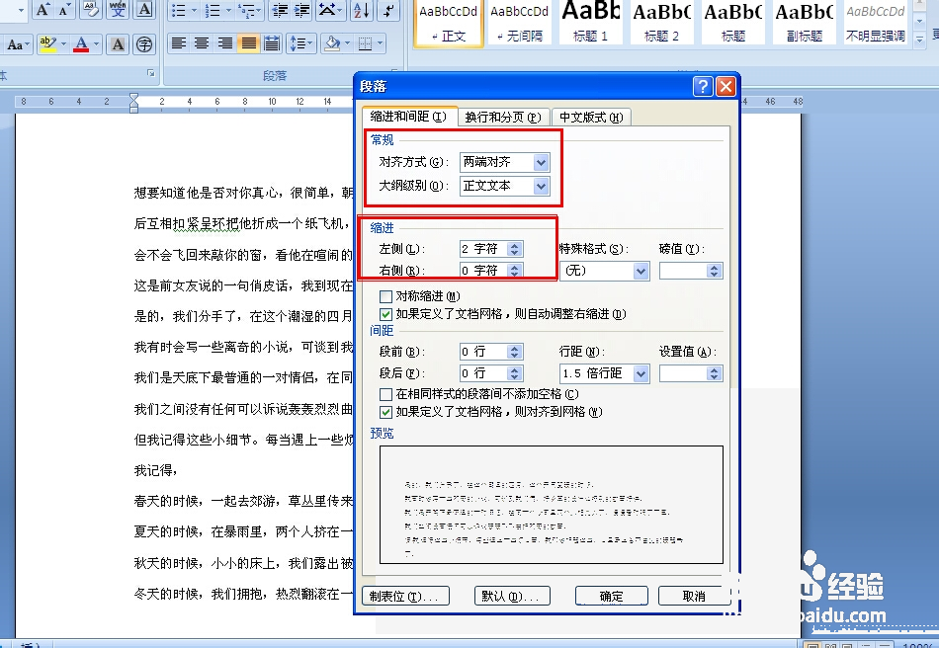Click the 段前 spacing field
Image resolution: width=939 pixels, height=648 pixels.
[491, 353]
